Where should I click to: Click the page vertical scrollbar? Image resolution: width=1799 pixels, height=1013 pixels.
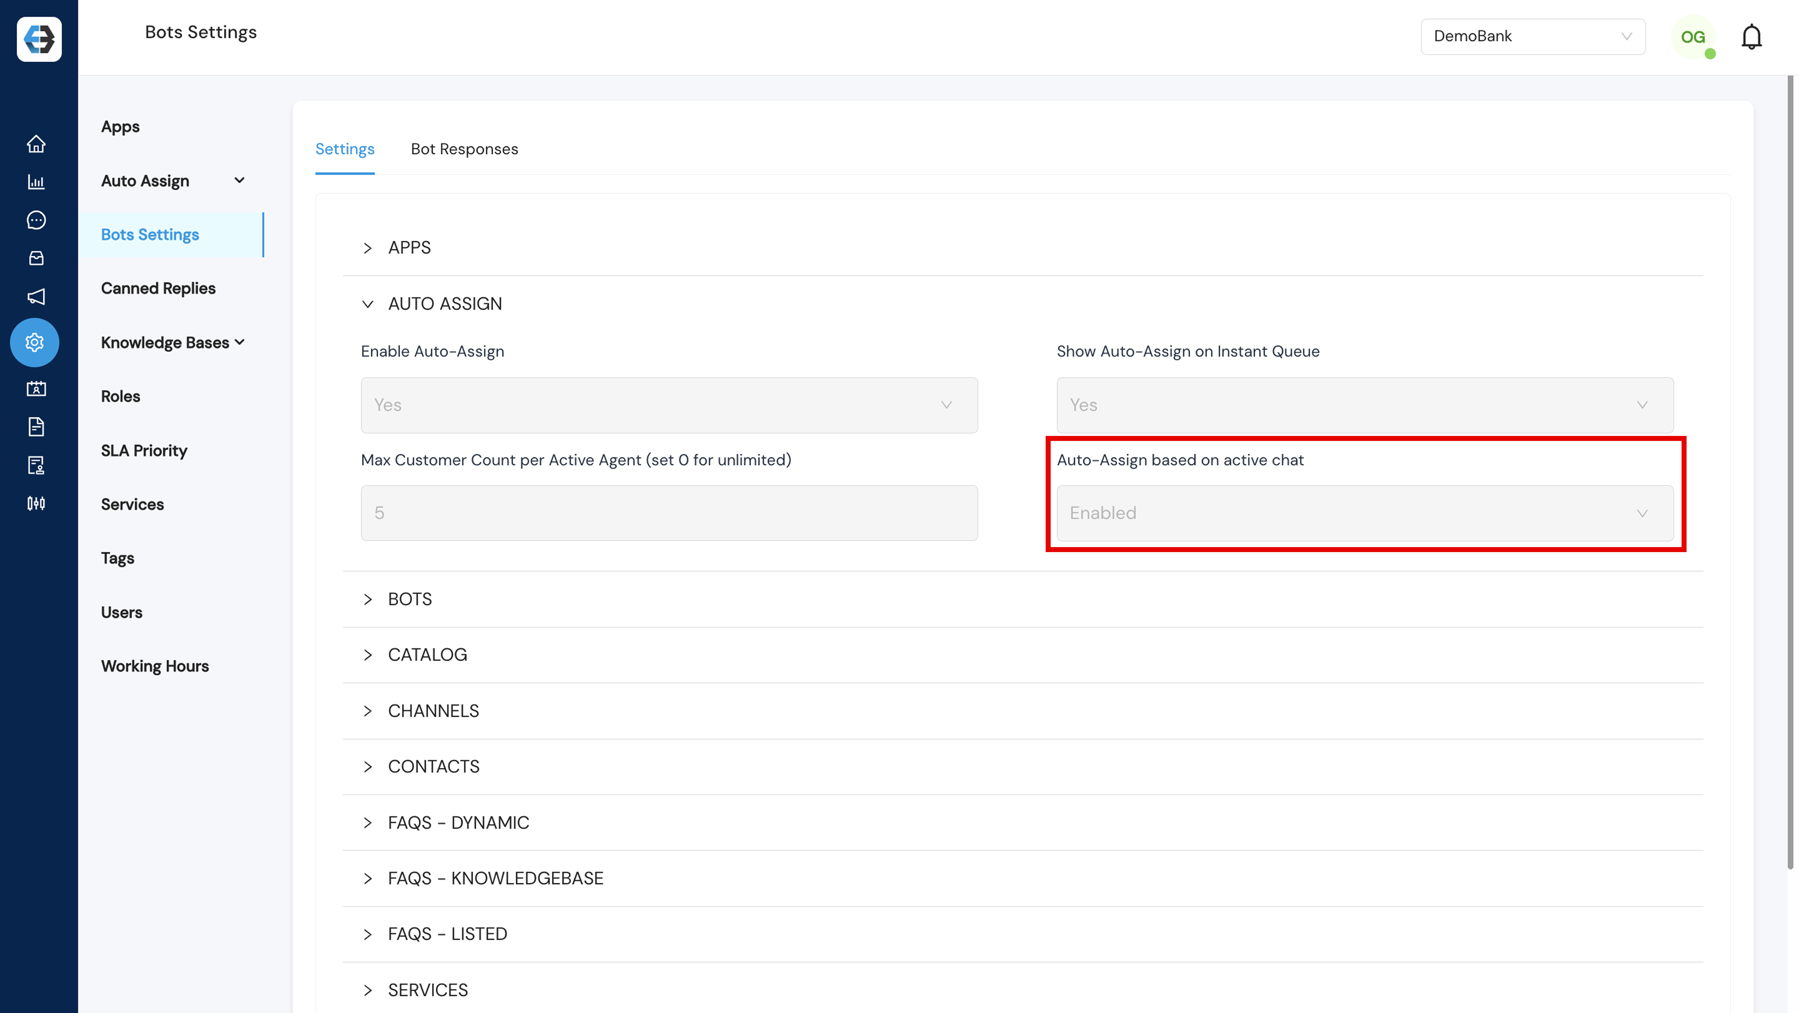1791,473
